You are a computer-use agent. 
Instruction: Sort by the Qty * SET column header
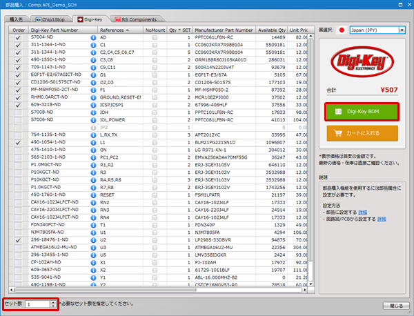[x=179, y=30]
